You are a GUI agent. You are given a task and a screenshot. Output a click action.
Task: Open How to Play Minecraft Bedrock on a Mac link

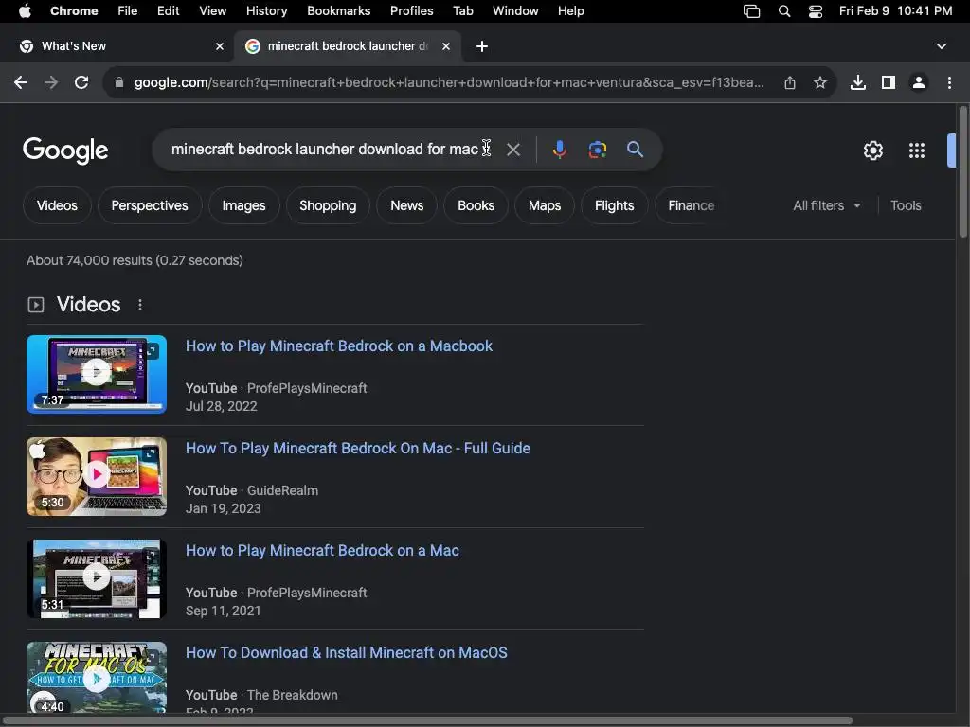click(x=322, y=551)
